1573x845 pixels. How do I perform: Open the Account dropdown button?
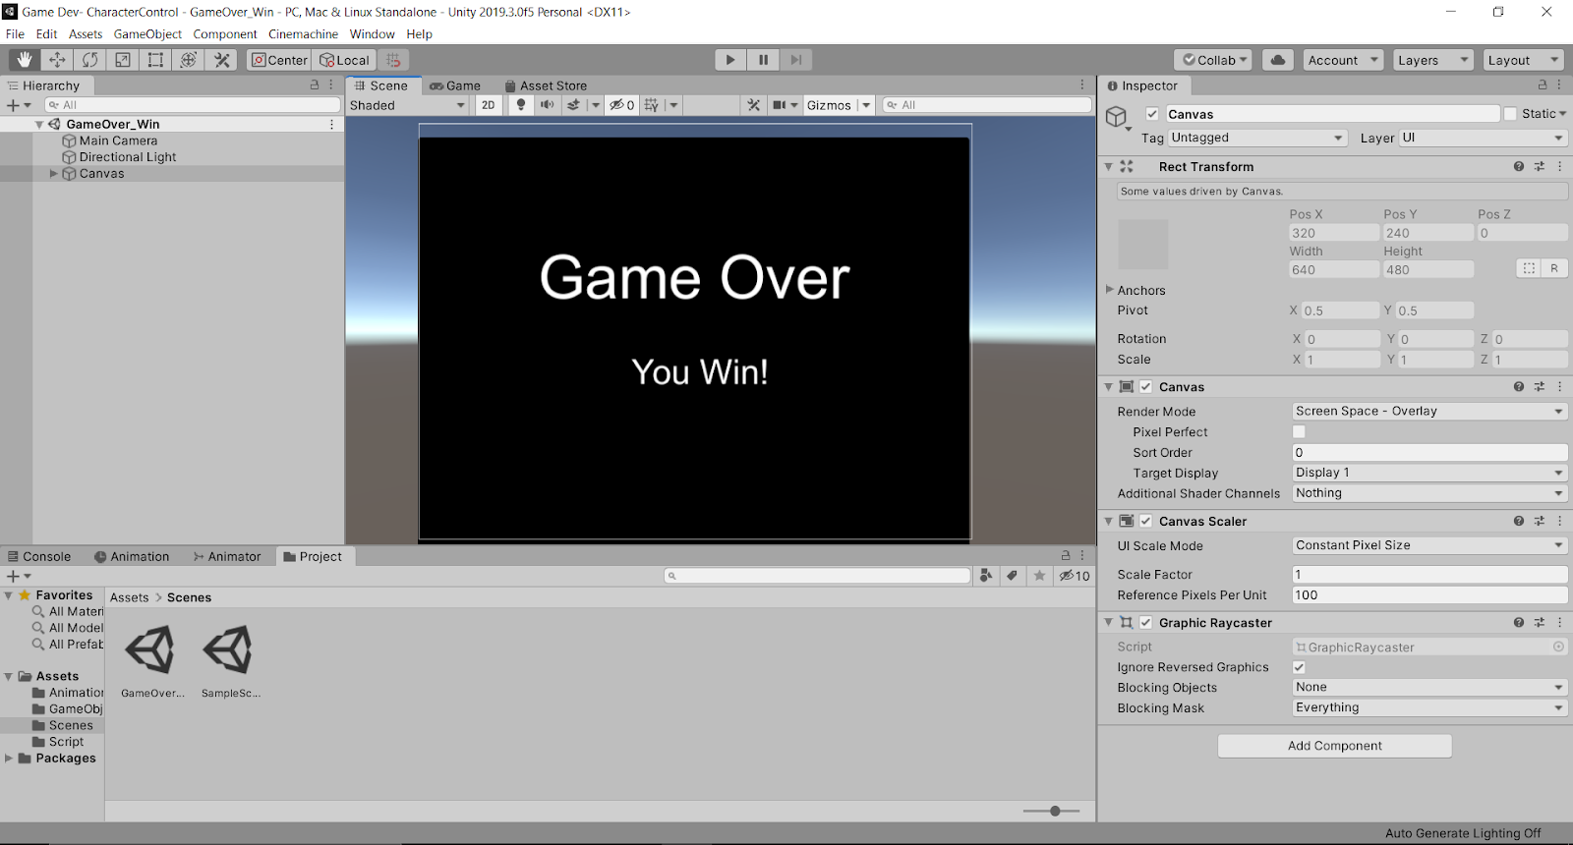[x=1343, y=60]
